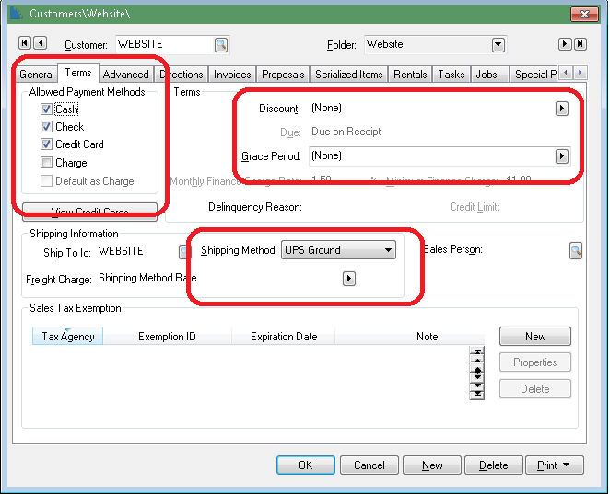Enable the Charge payment method
The height and width of the screenshot is (494, 610).
tap(46, 163)
